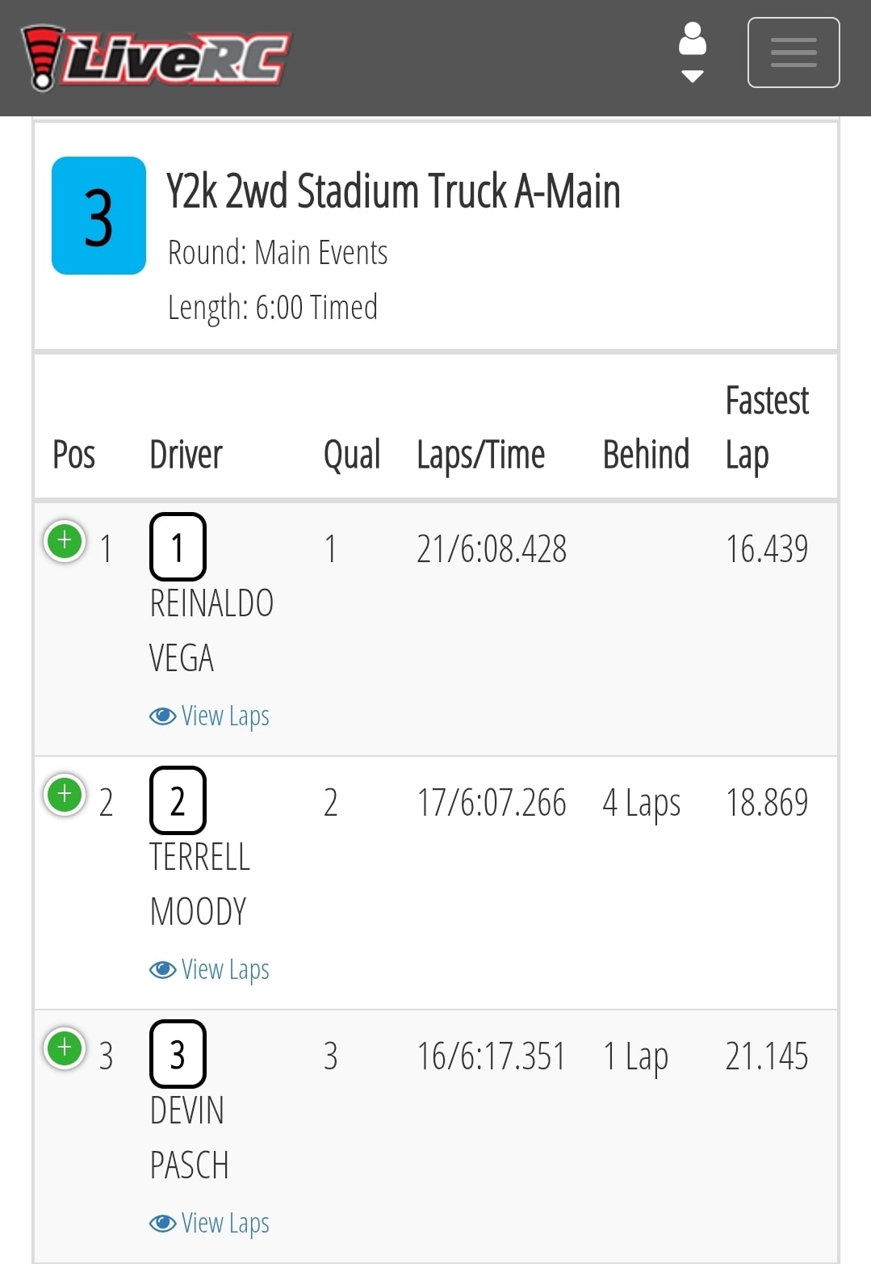Click the blue race number 3 badge
Image resolution: width=871 pixels, height=1264 pixels.
(98, 216)
